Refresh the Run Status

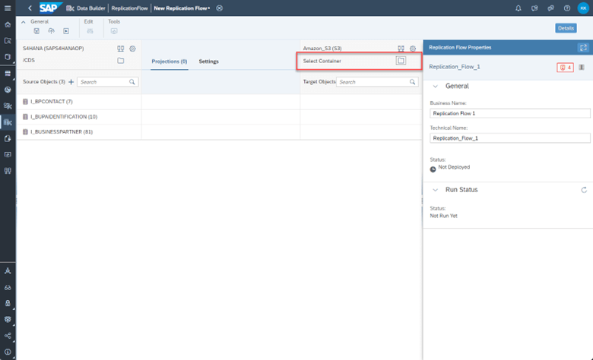coord(584,190)
